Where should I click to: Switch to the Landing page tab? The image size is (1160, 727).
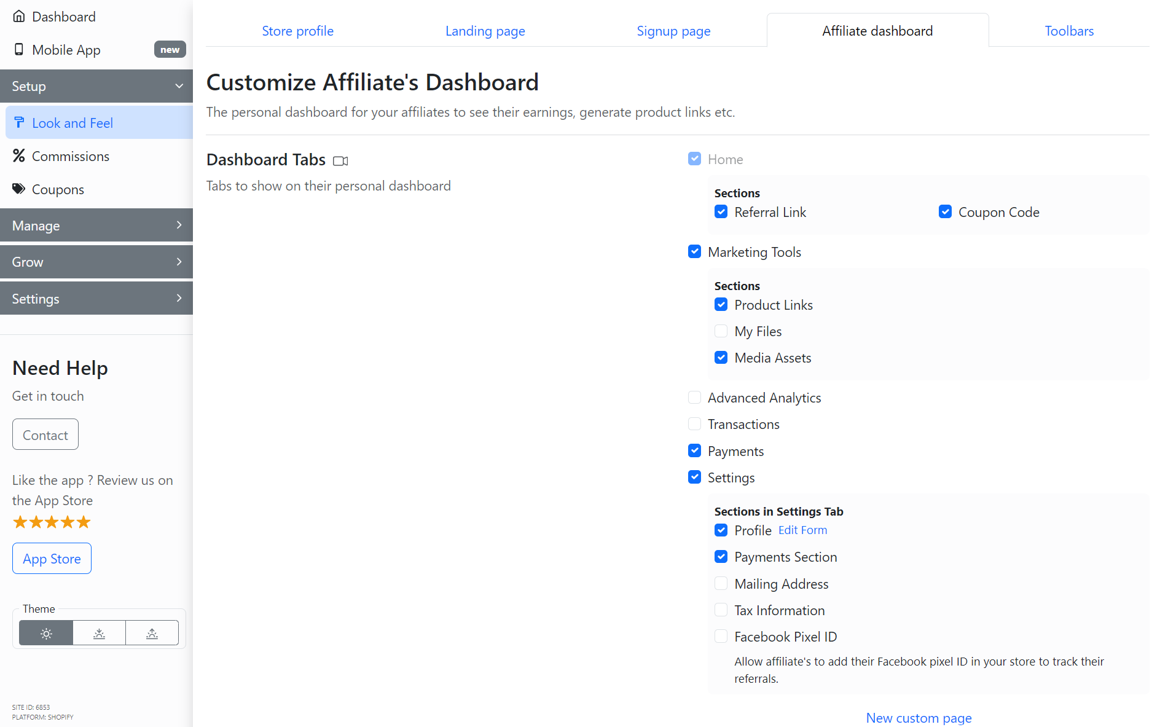coord(485,31)
